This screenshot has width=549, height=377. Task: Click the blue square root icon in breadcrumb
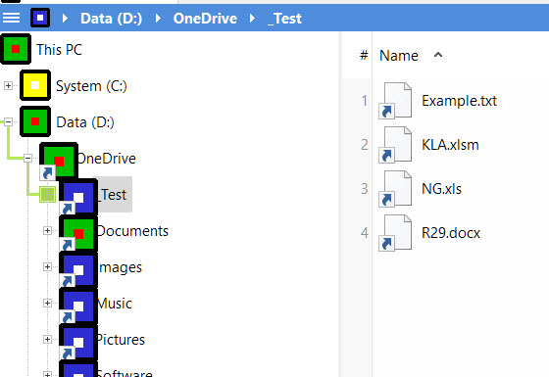[x=40, y=18]
